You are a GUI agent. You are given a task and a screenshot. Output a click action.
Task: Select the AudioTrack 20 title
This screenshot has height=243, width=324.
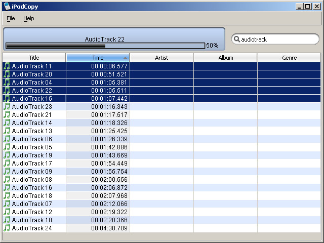(32, 74)
